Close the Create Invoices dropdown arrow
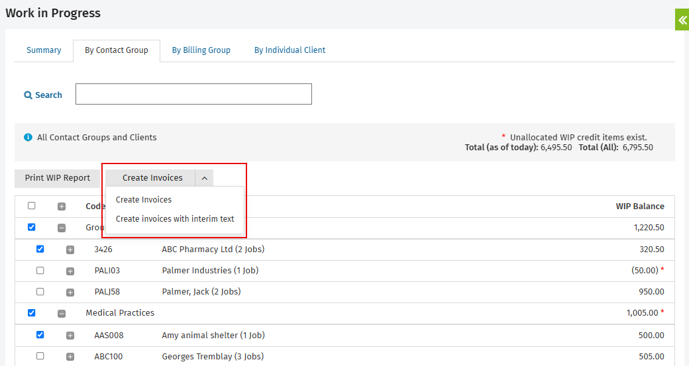This screenshot has height=366, width=689. [204, 178]
